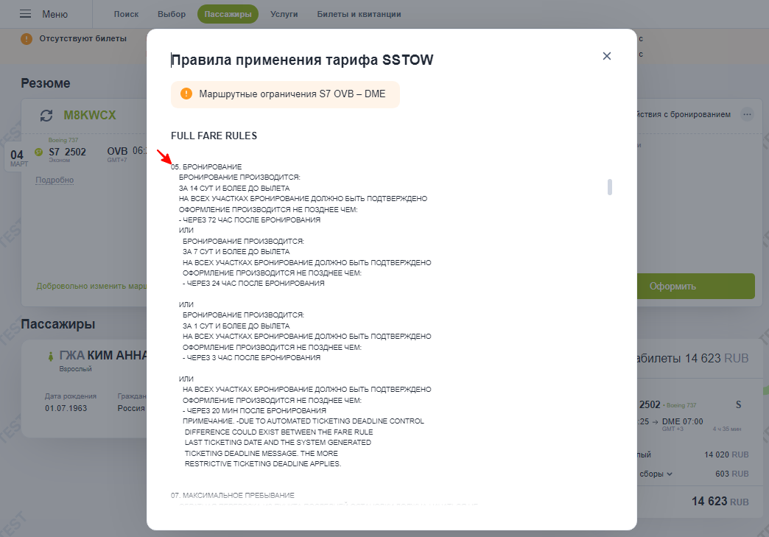
Task: Click the refresh booking icon next to M8KWCX
Action: (x=46, y=115)
